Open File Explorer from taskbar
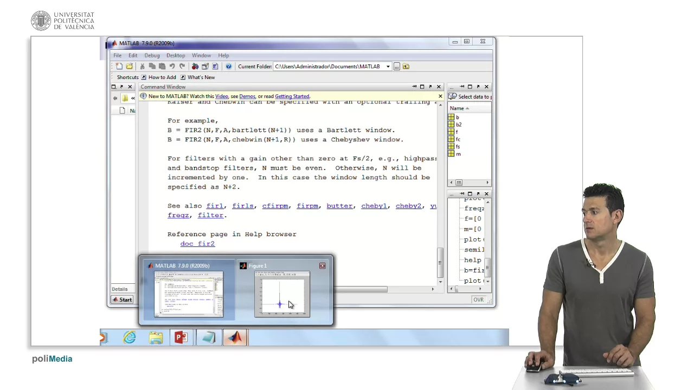Image resolution: width=694 pixels, height=390 pixels. point(156,337)
